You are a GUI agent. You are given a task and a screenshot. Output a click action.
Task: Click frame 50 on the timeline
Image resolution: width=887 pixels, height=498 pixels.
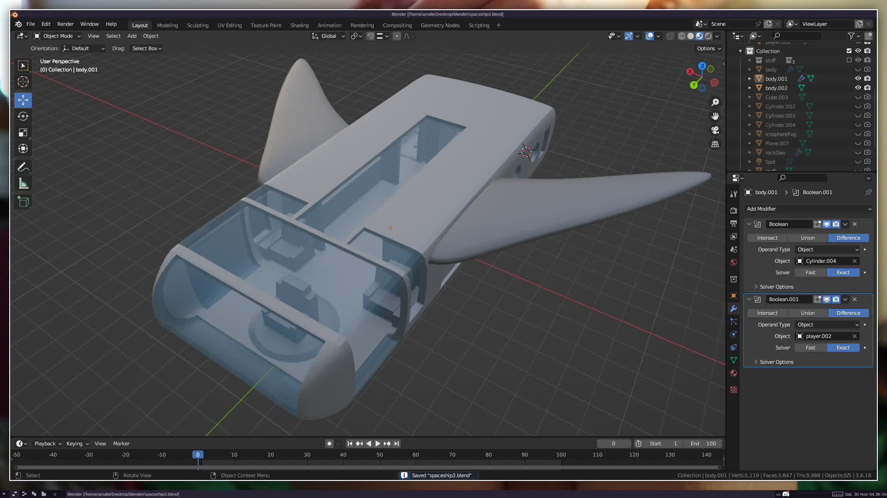(379, 455)
